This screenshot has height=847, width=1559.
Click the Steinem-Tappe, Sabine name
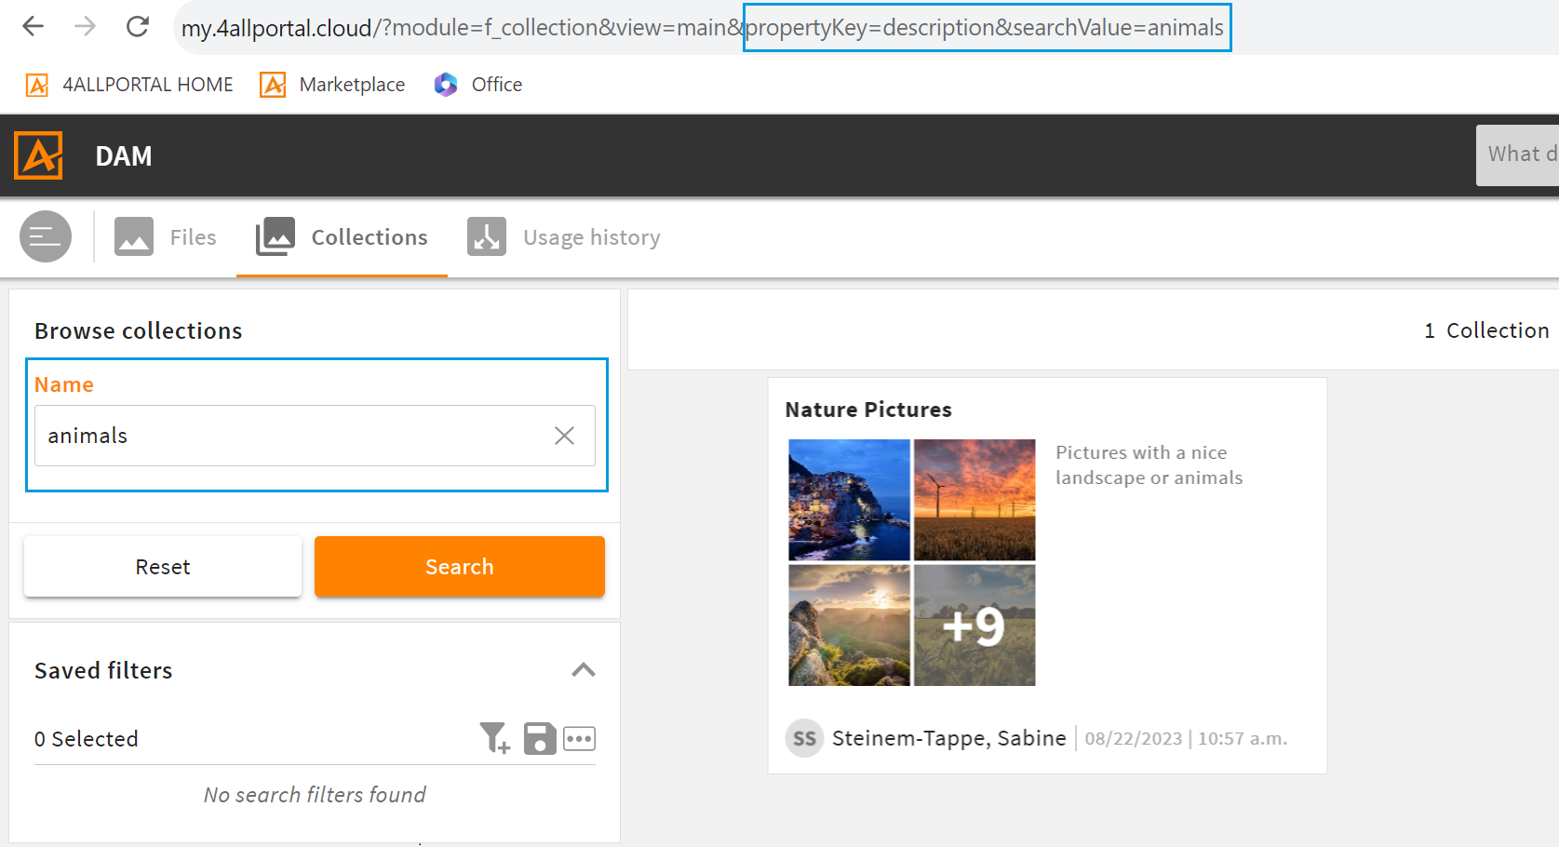pyautogui.click(x=949, y=738)
